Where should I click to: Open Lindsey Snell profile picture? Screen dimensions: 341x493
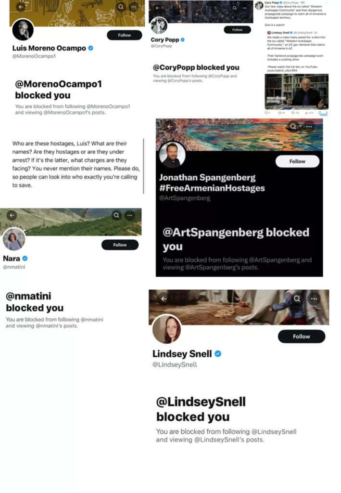pos(166,329)
